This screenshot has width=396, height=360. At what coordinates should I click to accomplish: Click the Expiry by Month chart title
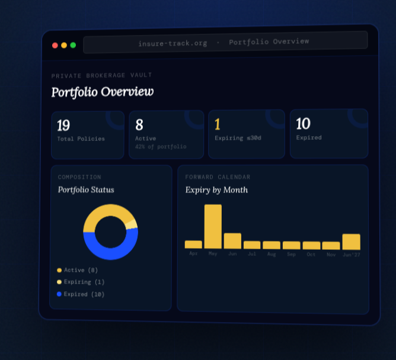tap(216, 190)
